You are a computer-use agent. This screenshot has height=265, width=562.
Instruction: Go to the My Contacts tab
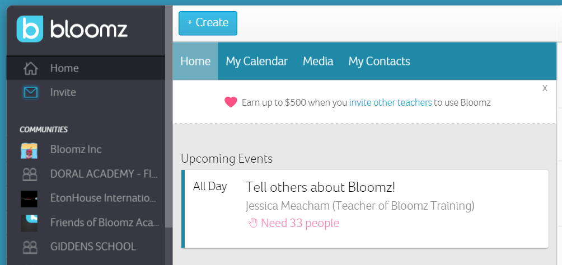point(379,61)
